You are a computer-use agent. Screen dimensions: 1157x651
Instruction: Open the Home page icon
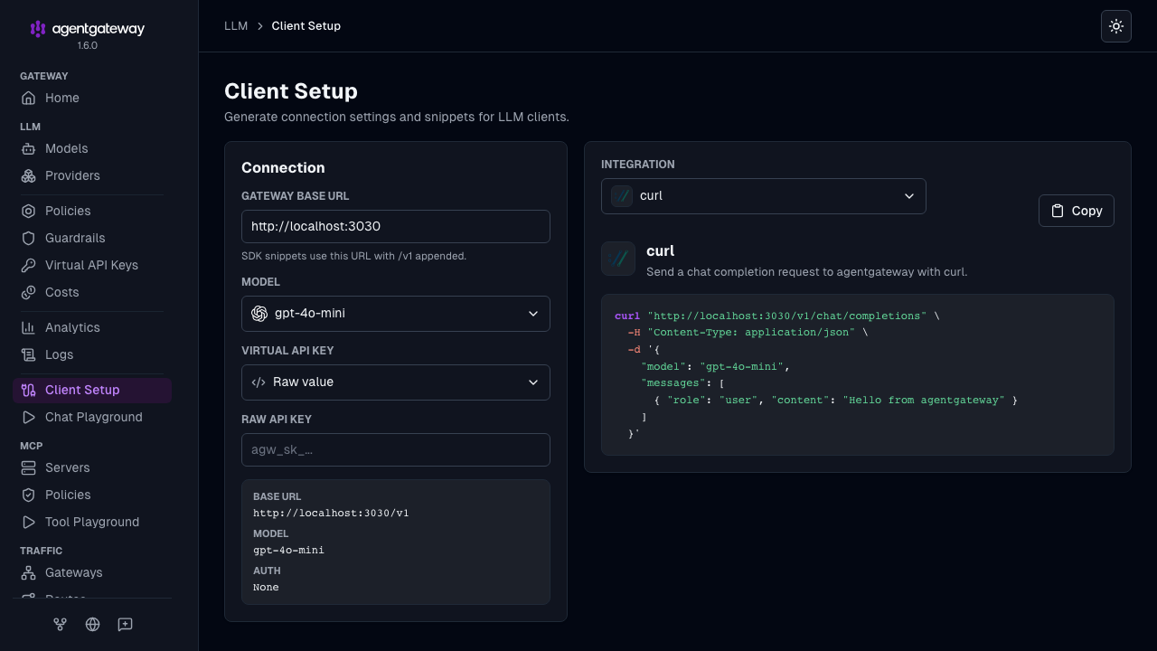tap(29, 98)
